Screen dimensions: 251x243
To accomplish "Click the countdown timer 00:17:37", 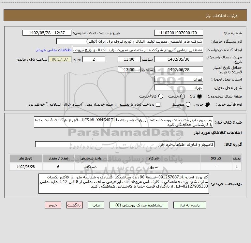I will 60,59.
